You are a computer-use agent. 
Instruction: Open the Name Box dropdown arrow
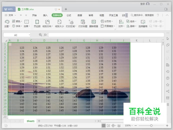[29, 35]
